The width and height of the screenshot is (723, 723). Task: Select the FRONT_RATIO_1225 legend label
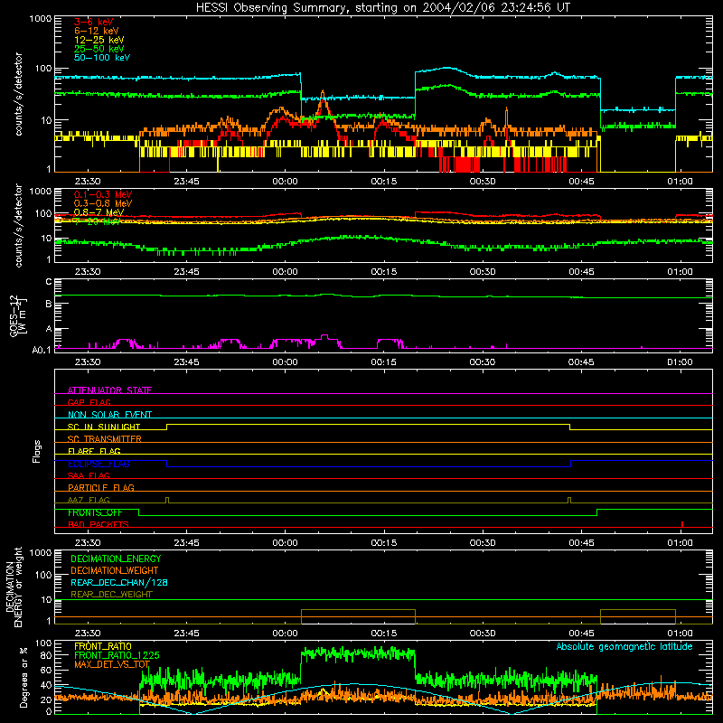coord(117,655)
